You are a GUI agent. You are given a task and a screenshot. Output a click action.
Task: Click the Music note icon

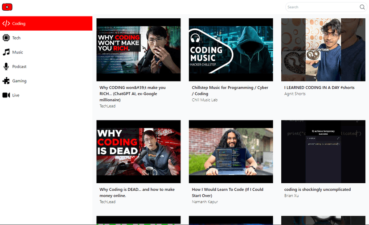pos(6,52)
